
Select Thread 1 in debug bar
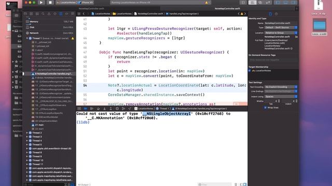[162, 109]
